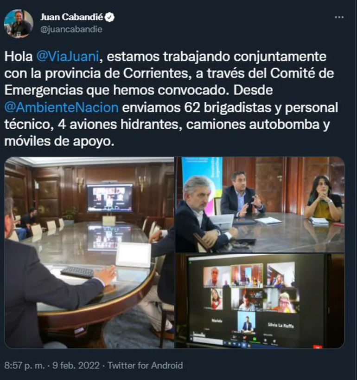Click the Twitter for Android source label
This screenshot has height=380, width=357.
(x=145, y=365)
